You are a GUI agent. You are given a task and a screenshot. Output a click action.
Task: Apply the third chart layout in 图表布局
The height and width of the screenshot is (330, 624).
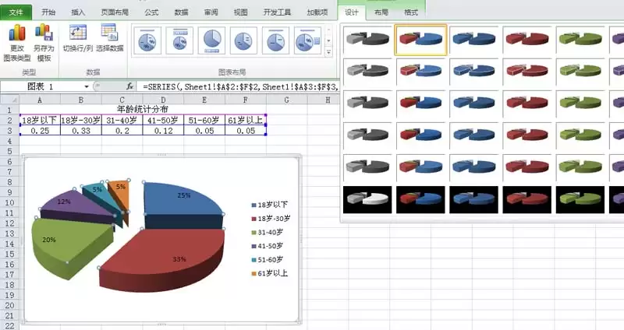coord(211,40)
